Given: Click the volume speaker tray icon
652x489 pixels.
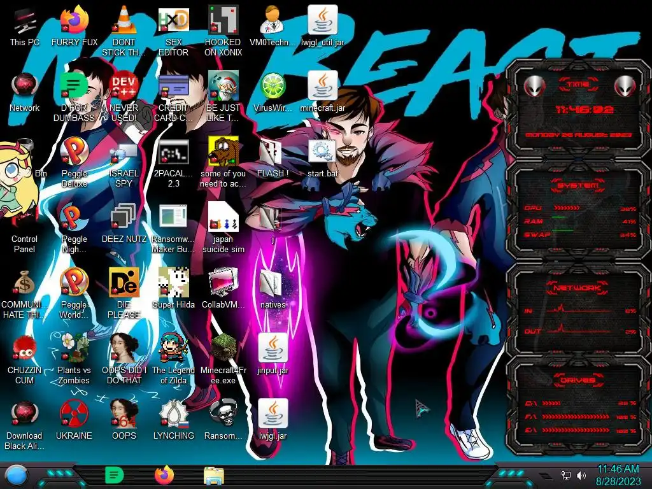Looking at the screenshot, I should coord(581,475).
